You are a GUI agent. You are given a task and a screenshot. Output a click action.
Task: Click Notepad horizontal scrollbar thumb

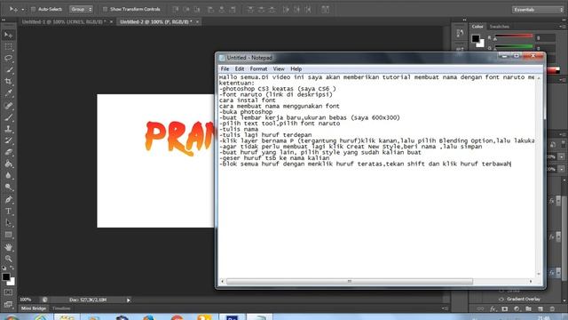coord(350,281)
